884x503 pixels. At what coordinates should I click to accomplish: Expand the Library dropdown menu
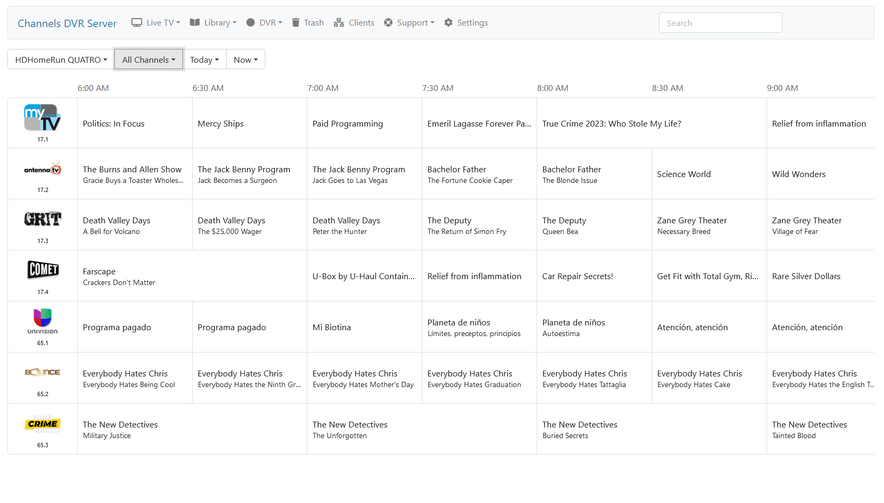[213, 23]
